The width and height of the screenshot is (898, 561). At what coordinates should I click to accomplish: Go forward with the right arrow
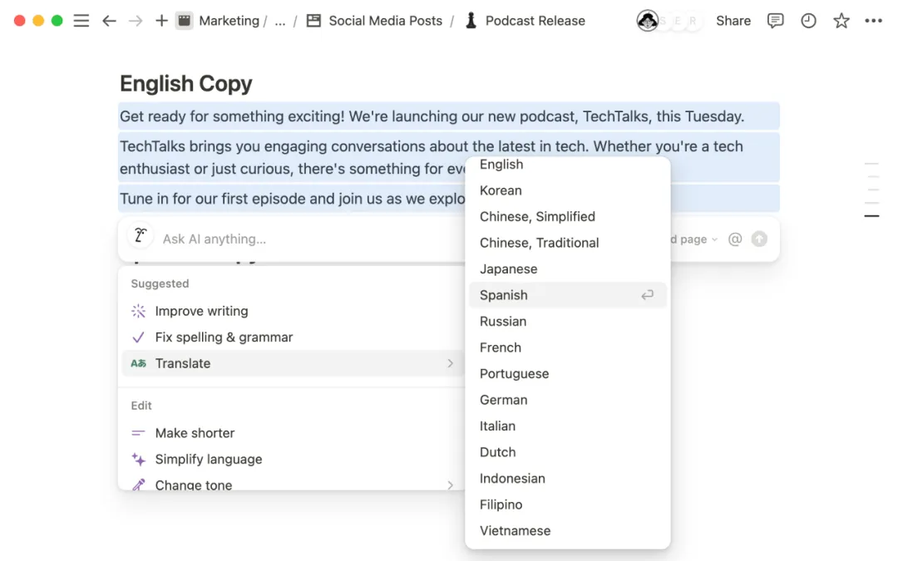pyautogui.click(x=136, y=21)
